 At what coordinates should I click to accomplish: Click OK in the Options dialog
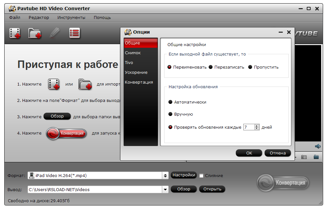[249, 153]
